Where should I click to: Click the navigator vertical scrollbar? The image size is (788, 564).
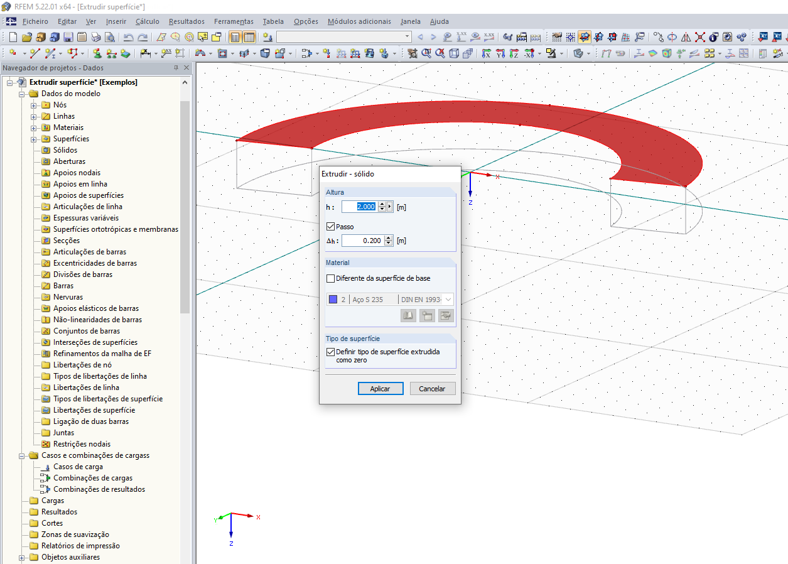[x=185, y=207]
